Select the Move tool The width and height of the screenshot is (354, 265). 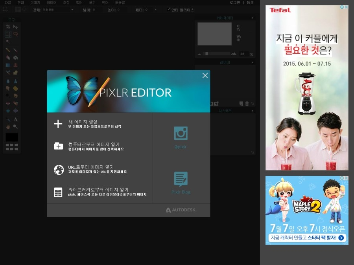tap(15, 27)
